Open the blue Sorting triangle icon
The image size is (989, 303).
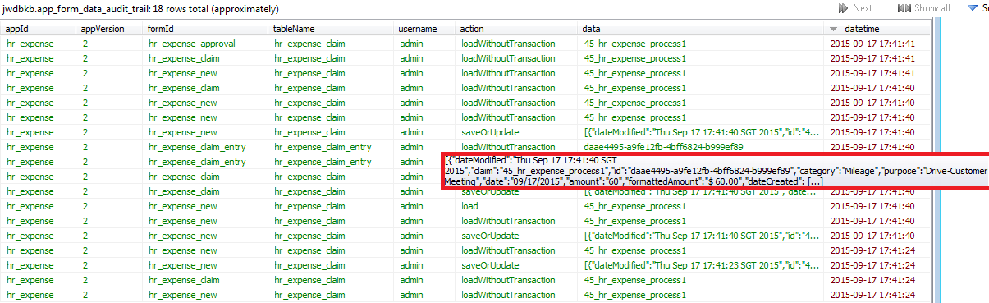973,8
